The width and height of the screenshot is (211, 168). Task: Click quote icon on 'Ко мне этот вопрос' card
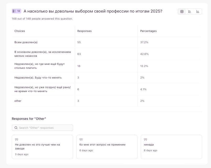click(81, 139)
